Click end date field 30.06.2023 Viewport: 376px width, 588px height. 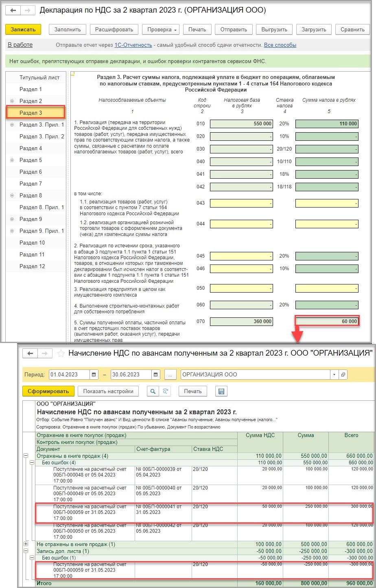click(131, 374)
